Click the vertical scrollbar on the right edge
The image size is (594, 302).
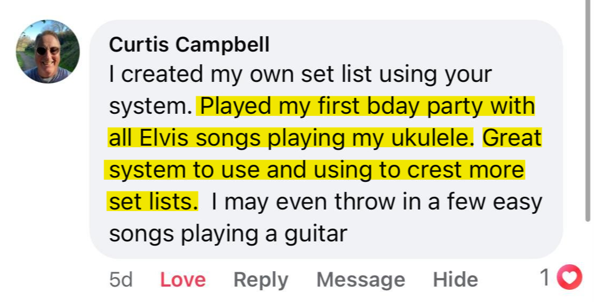(x=587, y=106)
